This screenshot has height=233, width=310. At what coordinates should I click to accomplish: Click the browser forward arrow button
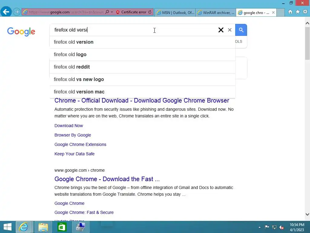17,12
